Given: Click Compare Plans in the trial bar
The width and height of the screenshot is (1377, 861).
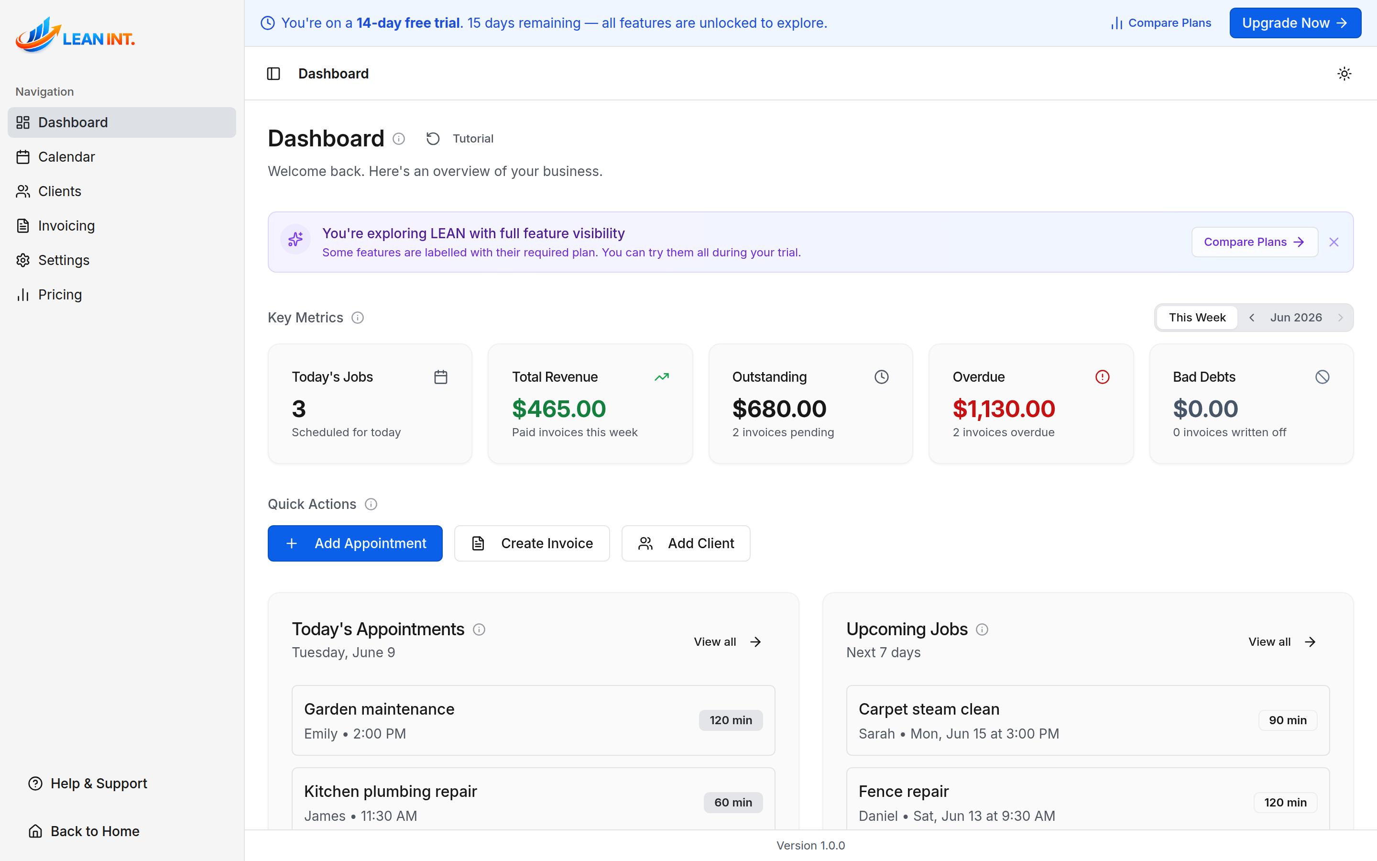Looking at the screenshot, I should pyautogui.click(x=1161, y=23).
